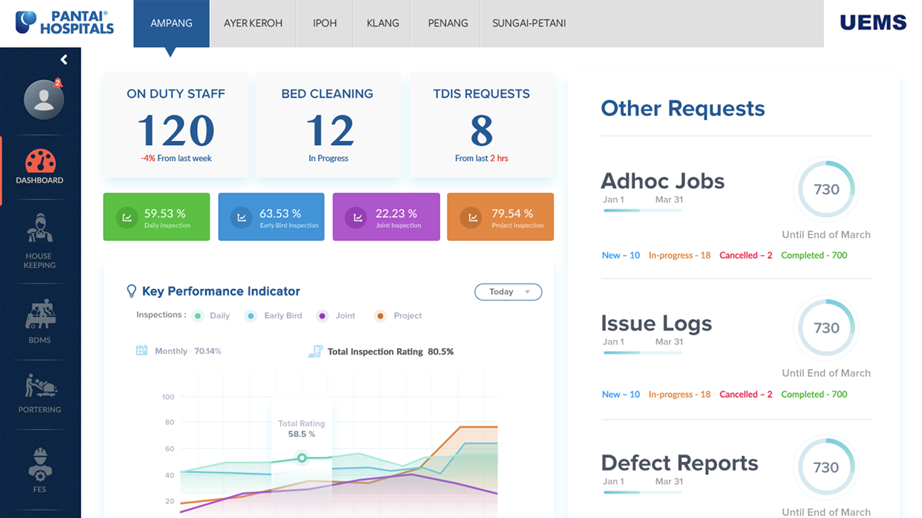Screen dimensions: 922x518
Task: Click the Total Rating data point on chart
Action: (302, 458)
